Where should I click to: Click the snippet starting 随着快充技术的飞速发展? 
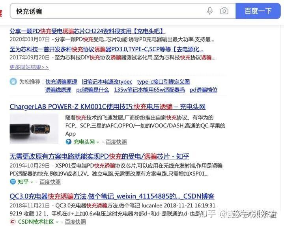pos(145,126)
